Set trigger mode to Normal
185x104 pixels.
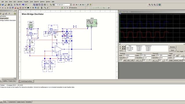pos(176,60)
